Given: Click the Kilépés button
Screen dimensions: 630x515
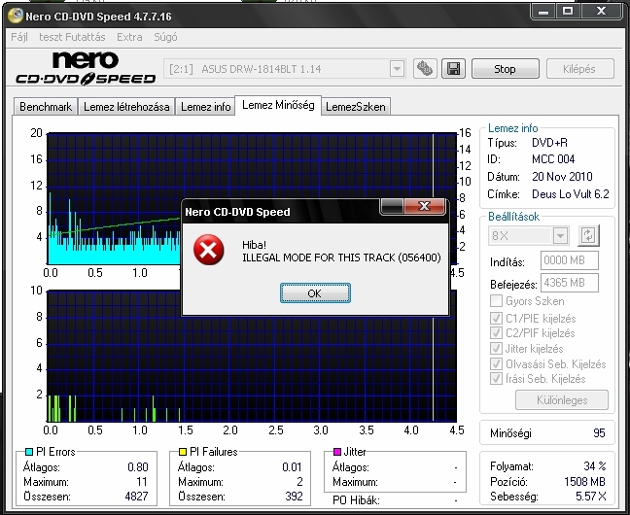Looking at the screenshot, I should click(x=579, y=69).
